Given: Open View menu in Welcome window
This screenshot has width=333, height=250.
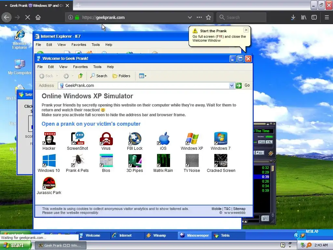Looking at the screenshot, I should pyautogui.click(x=63, y=67).
